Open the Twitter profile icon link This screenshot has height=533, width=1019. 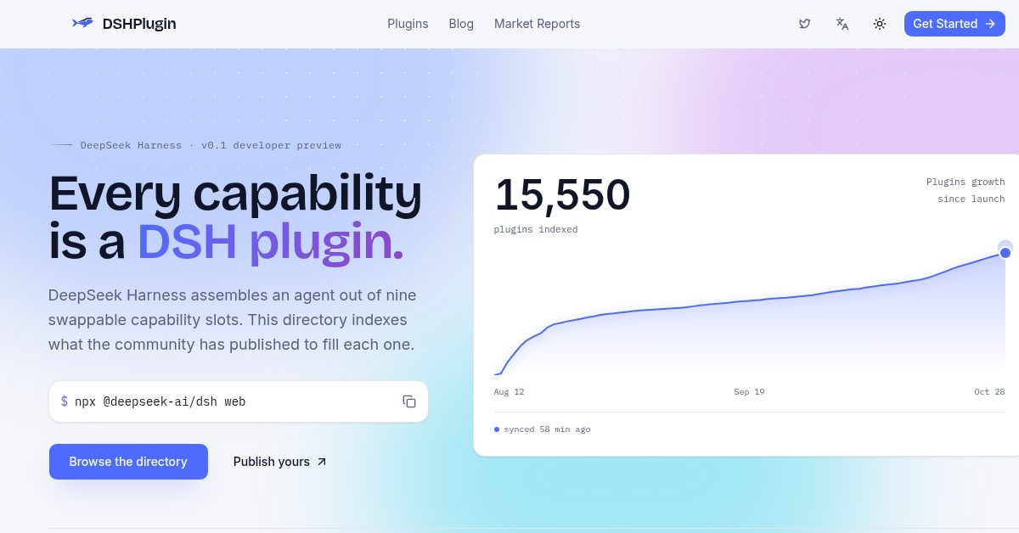(805, 24)
